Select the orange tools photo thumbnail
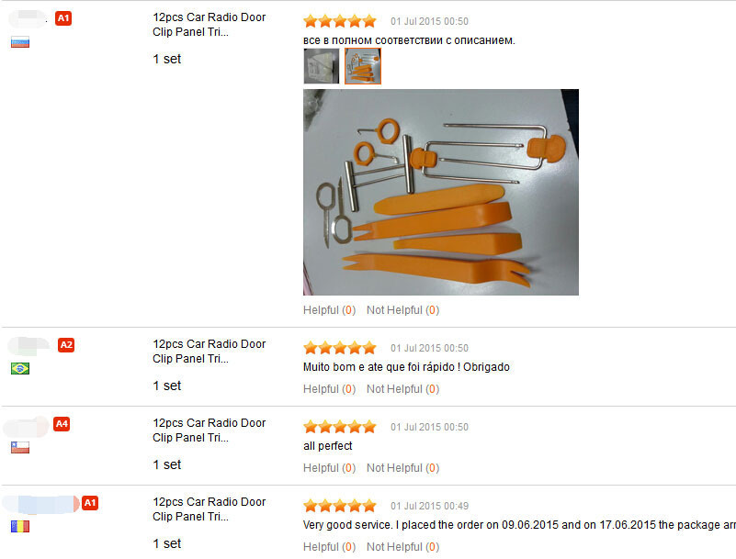736x559 pixels. coord(363,66)
